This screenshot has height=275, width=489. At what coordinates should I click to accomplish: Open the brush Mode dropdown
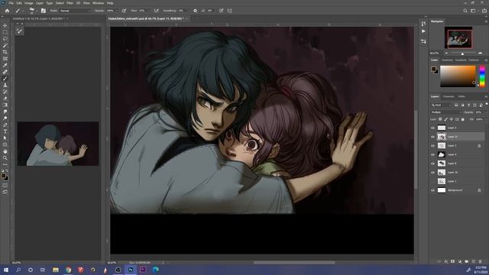pyautogui.click(x=75, y=11)
